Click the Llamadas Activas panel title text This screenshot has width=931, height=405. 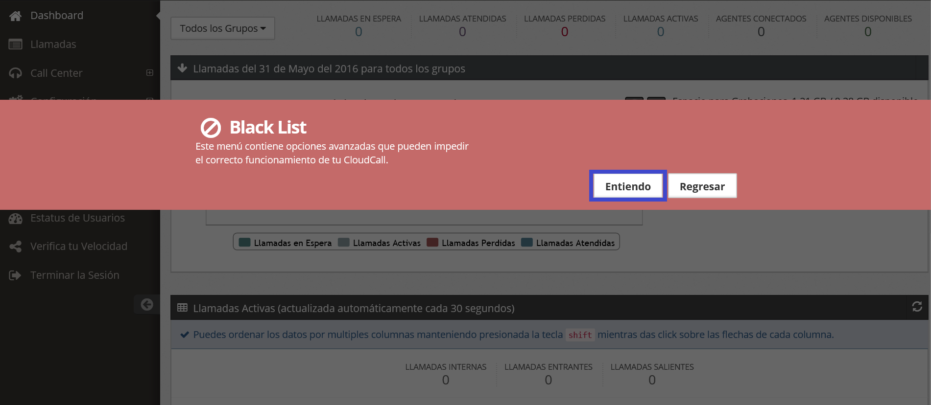point(354,308)
